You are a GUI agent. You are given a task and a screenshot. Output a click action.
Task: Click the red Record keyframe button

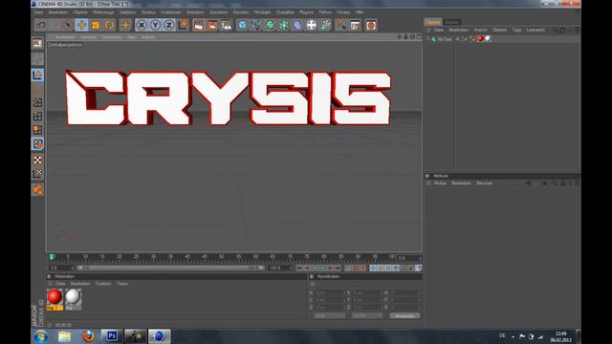coord(356,268)
